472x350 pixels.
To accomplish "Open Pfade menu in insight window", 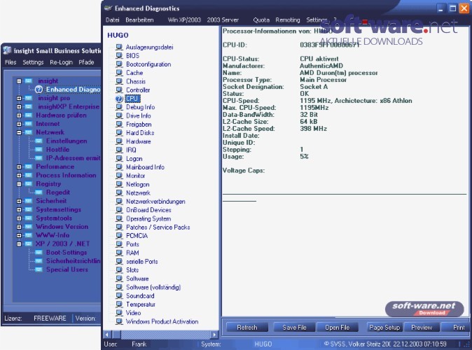I will (86, 62).
